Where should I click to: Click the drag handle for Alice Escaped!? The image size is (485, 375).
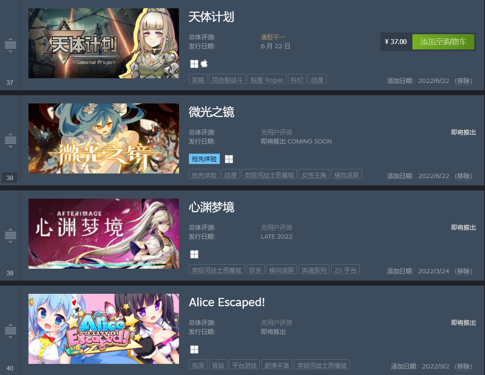click(10, 331)
